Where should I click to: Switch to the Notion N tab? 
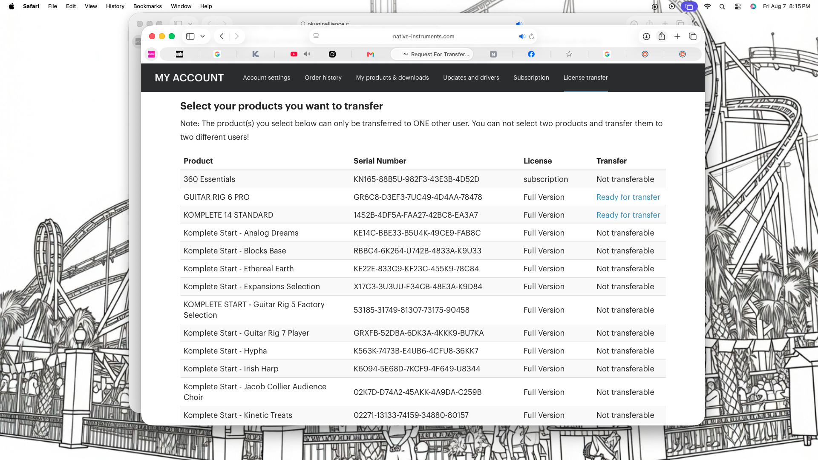tap(493, 54)
